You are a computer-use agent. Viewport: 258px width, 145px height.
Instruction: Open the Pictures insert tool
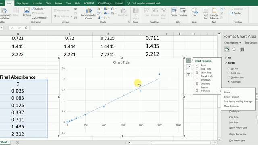pyautogui.click(x=27, y=12)
